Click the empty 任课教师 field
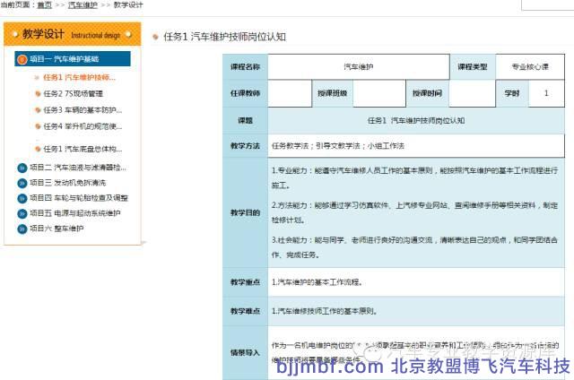Image resolution: width=574 pixels, height=380 pixels. tap(287, 93)
